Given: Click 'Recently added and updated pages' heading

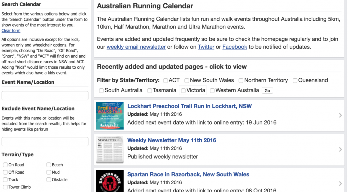Looking at the screenshot, I should [172, 67].
